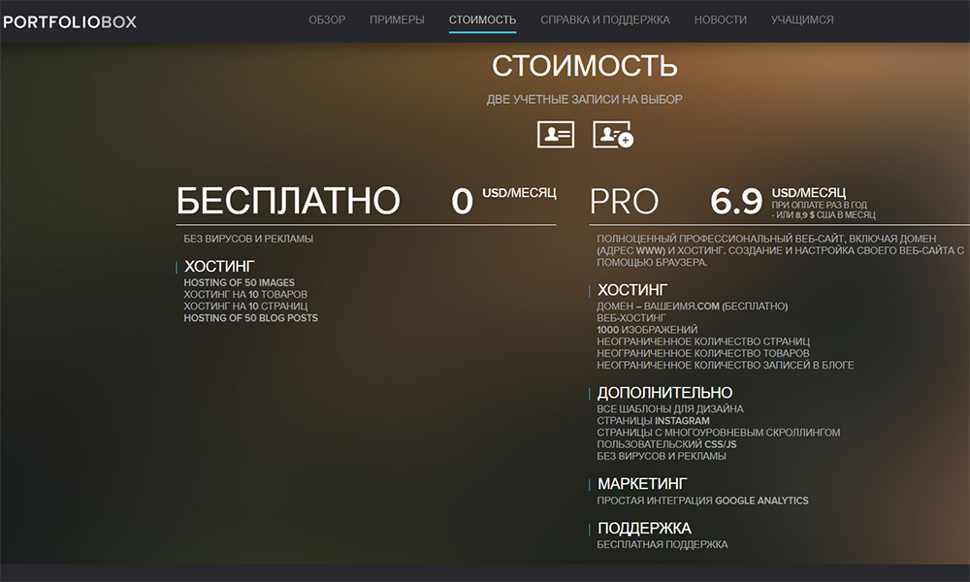Click the ПОДДЕРЖКА section heading in PRO
The width and height of the screenshot is (970, 582).
point(644,529)
